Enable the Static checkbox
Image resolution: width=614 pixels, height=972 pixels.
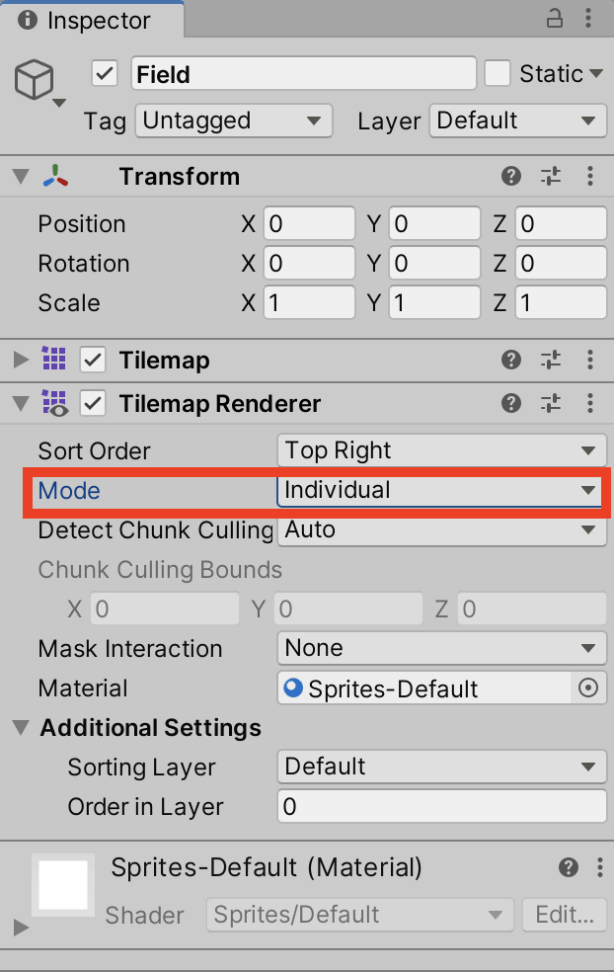pos(498,74)
